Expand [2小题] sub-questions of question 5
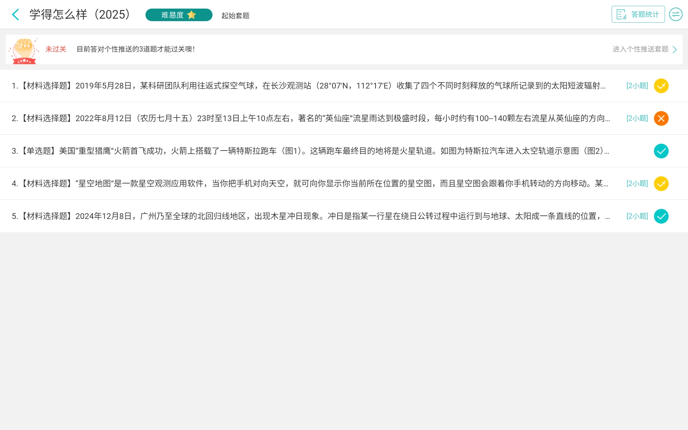Viewport: 688px width, 430px height. tap(637, 216)
